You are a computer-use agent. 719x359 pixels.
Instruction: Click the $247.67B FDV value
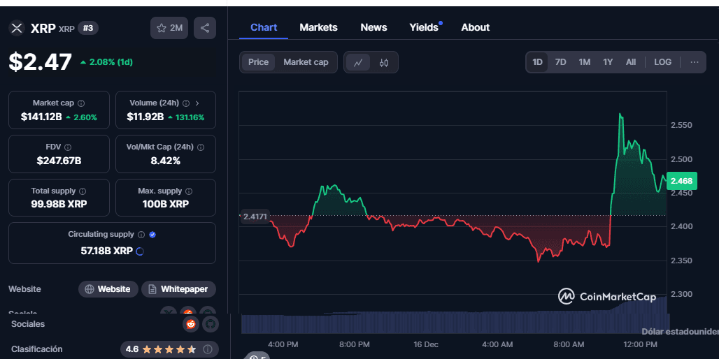pos(59,161)
